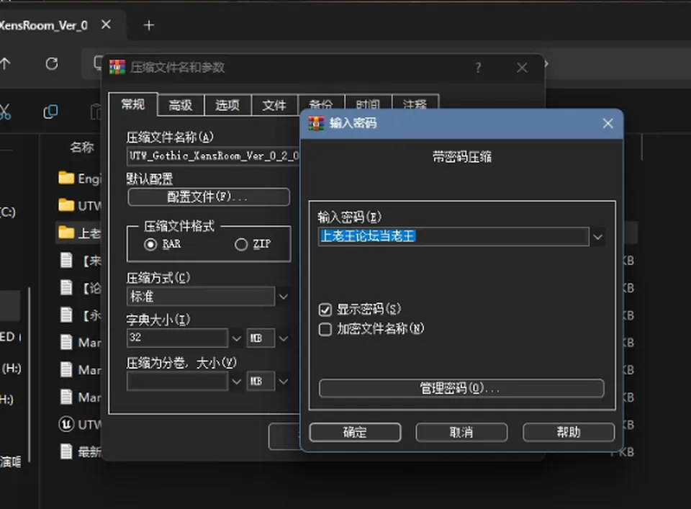Click the question mark in 压缩文件名和参数 title bar
The image size is (691, 509).
pos(478,68)
